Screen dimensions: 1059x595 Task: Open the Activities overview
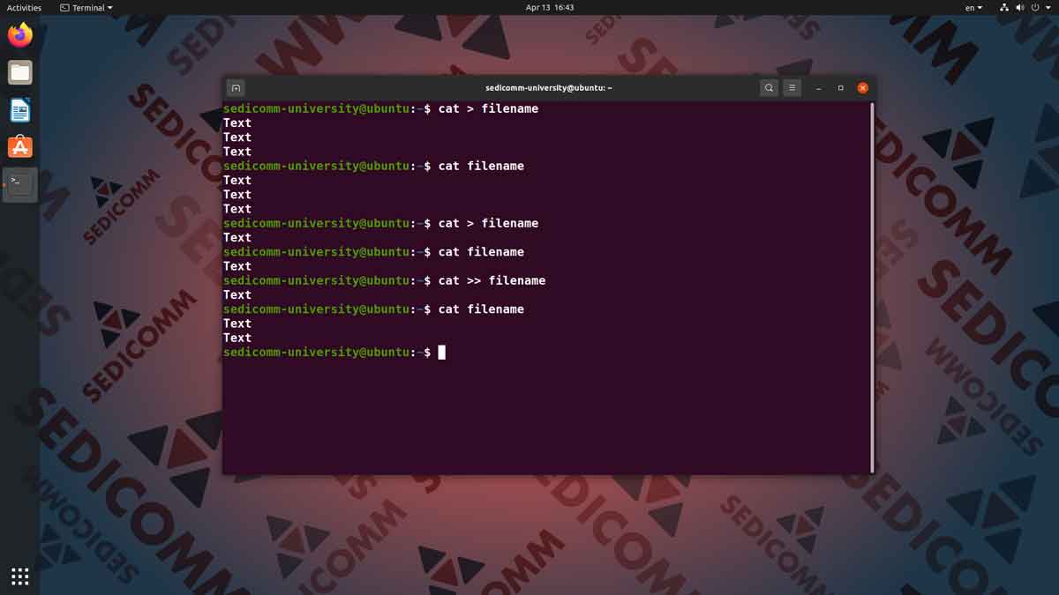click(x=24, y=7)
